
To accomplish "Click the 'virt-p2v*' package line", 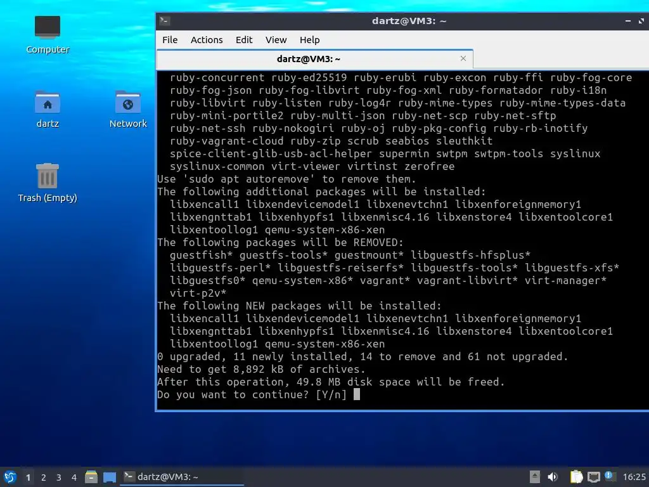I will tap(198, 293).
